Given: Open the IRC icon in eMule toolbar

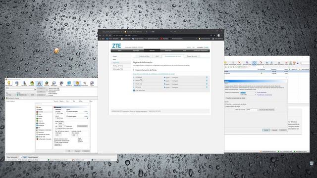Looking at the screenshot, I should [61, 83].
